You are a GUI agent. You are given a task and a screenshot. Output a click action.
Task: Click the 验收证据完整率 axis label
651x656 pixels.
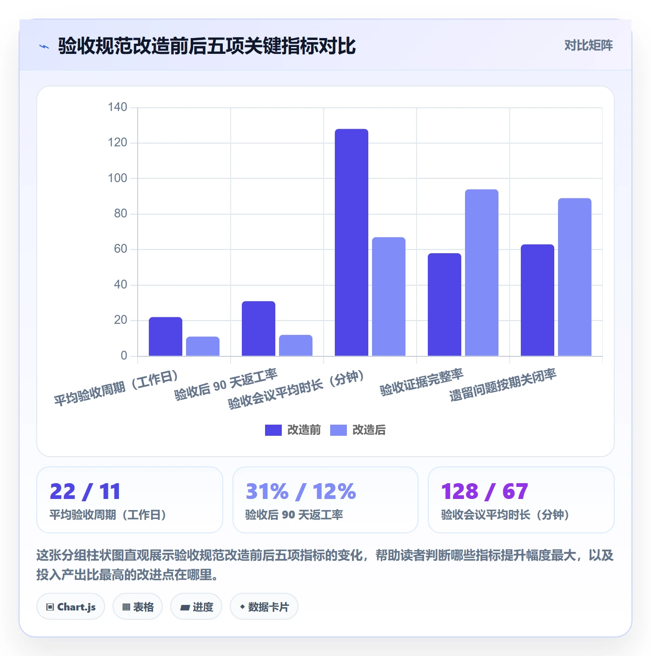click(421, 382)
